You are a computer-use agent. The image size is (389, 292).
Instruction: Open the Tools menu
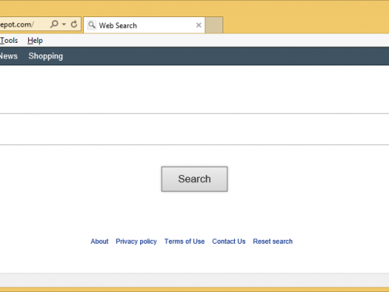9,40
